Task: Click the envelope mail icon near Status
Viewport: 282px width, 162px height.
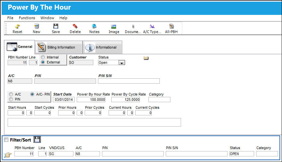Action: [x=146, y=58]
